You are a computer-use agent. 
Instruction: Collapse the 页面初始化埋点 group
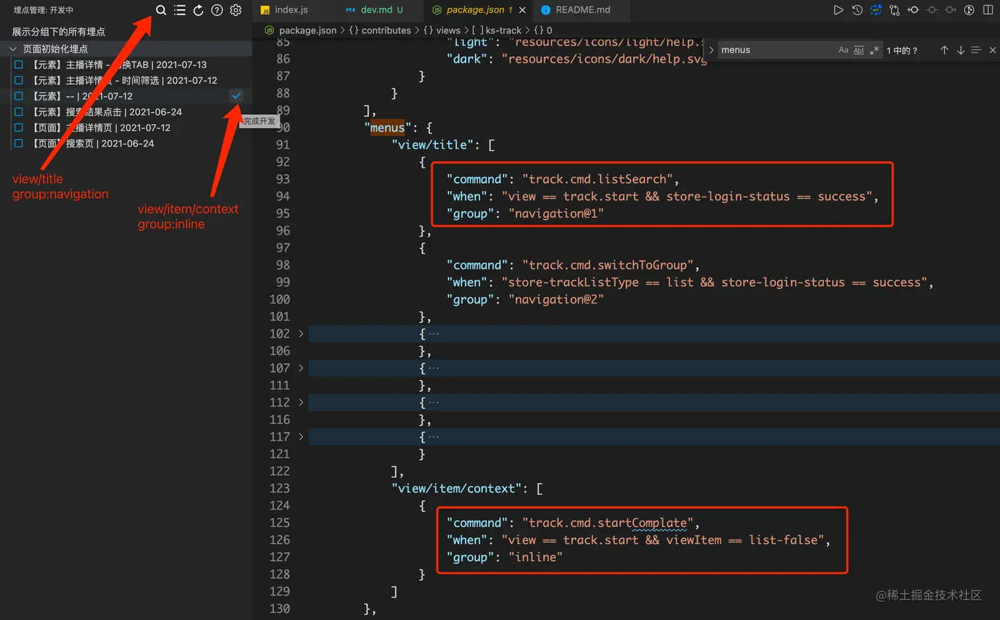pyautogui.click(x=13, y=49)
